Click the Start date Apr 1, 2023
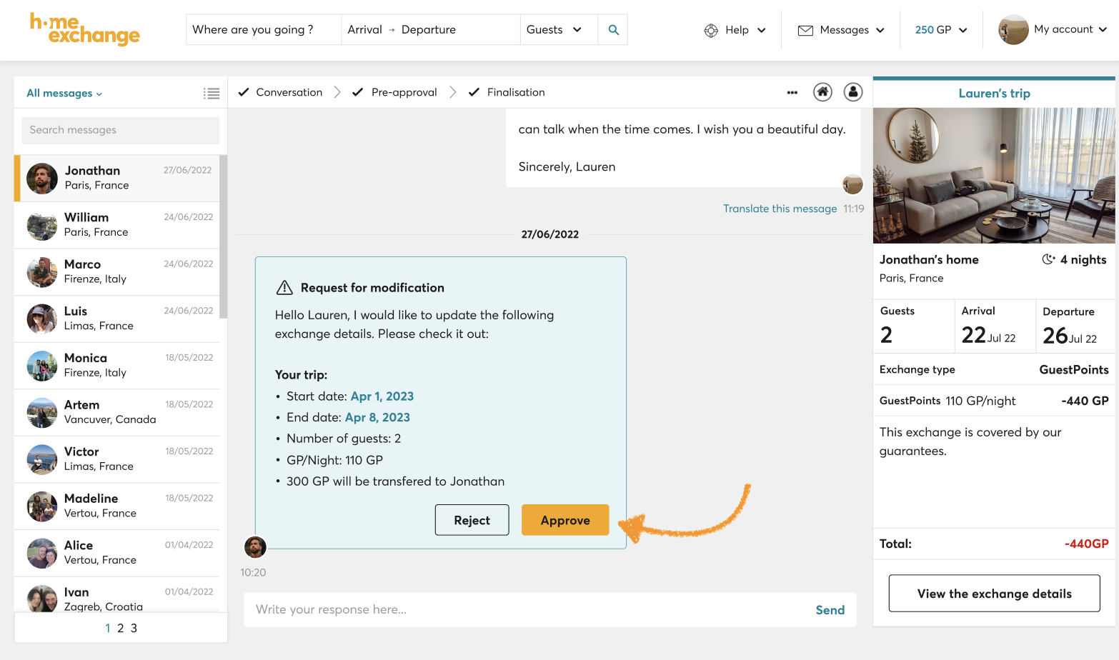 pyautogui.click(x=382, y=396)
